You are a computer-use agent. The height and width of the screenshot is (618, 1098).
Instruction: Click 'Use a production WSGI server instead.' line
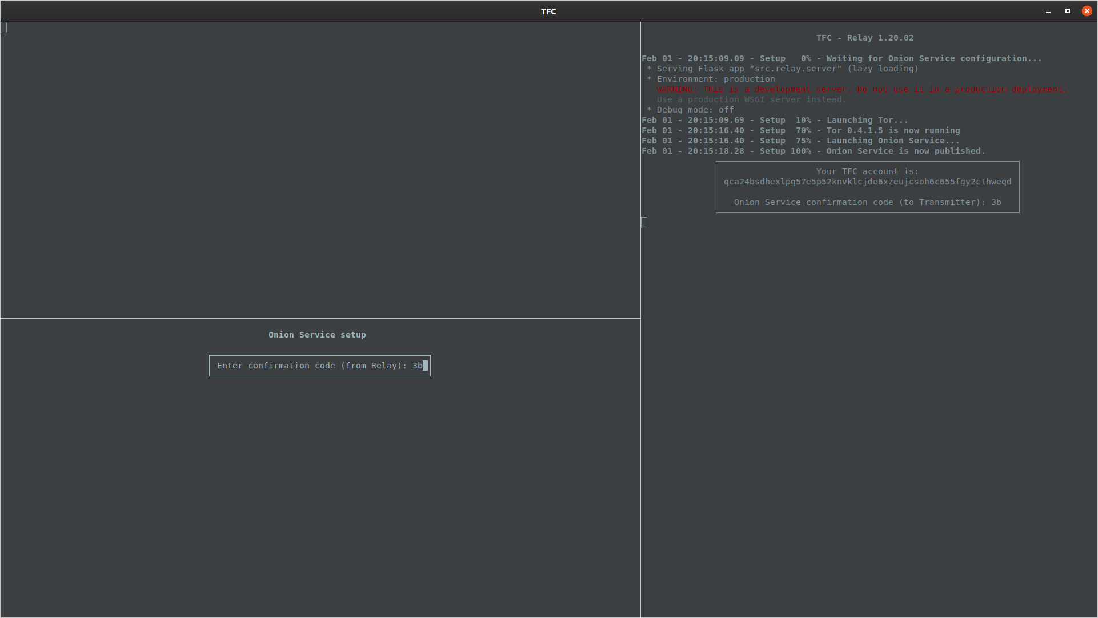751,100
